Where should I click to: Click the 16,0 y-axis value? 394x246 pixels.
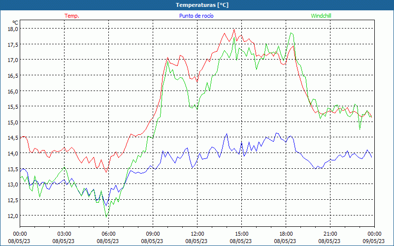click(14, 91)
